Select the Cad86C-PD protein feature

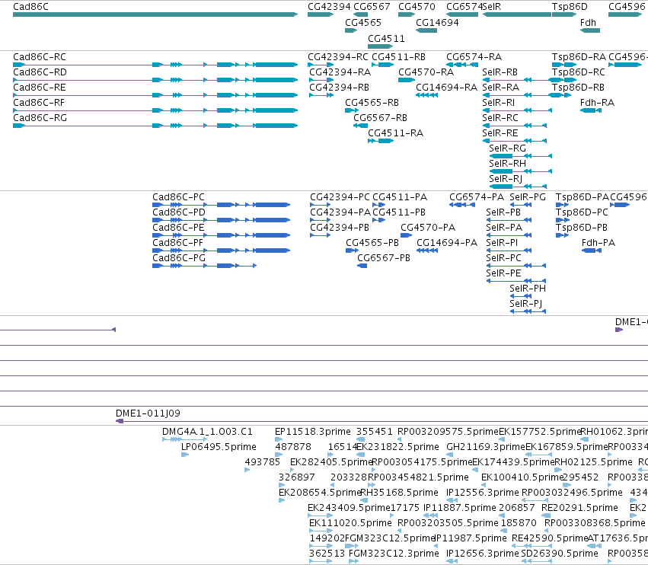pyautogui.click(x=221, y=220)
